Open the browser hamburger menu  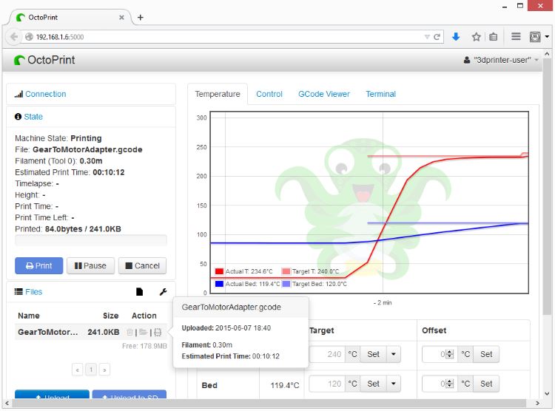coord(516,36)
